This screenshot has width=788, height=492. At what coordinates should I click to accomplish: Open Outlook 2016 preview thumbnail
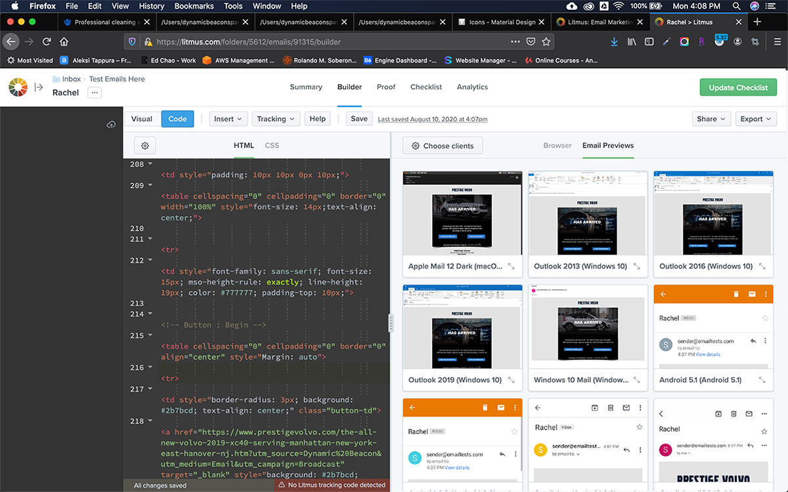click(714, 213)
